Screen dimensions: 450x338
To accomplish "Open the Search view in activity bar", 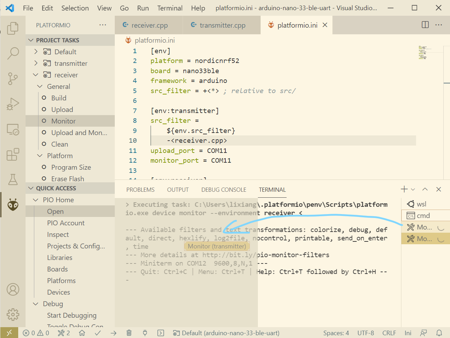I will point(13,53).
